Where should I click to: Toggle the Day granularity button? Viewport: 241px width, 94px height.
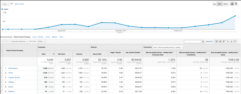[x=215, y=4]
